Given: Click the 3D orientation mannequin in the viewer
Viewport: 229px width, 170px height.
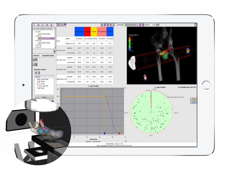Looking at the screenshot, I should (145, 78).
